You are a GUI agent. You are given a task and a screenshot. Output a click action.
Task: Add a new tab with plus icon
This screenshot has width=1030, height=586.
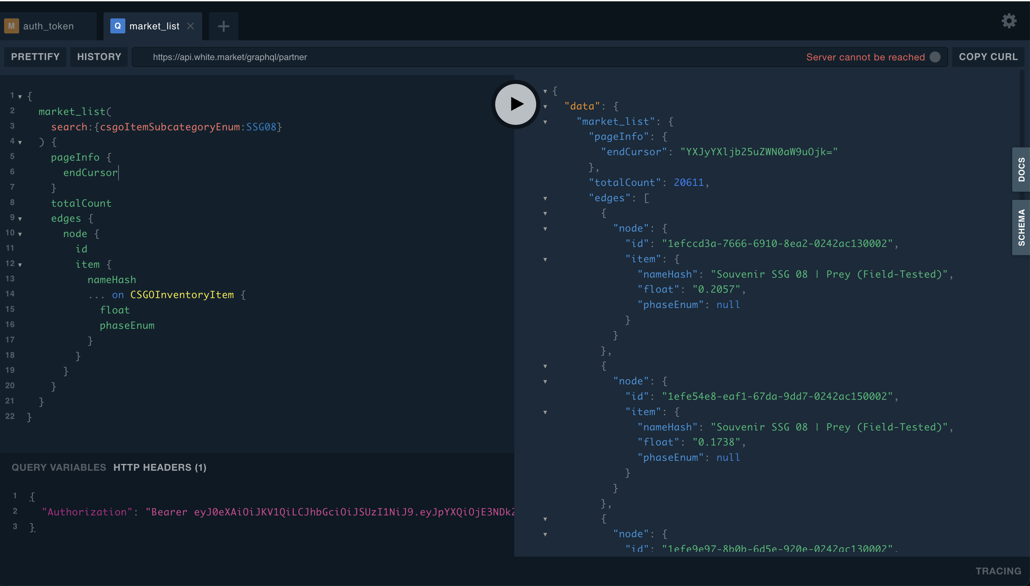point(223,26)
